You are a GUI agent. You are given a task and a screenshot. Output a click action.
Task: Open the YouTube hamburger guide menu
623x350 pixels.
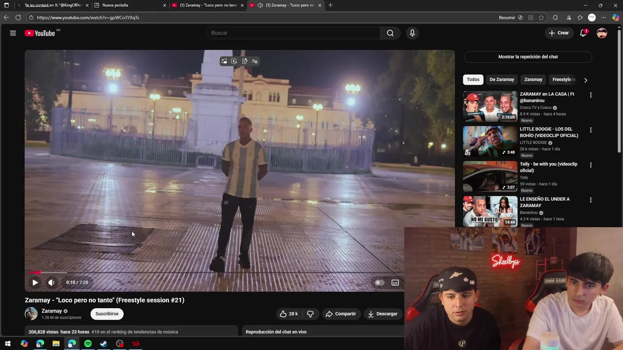13,33
